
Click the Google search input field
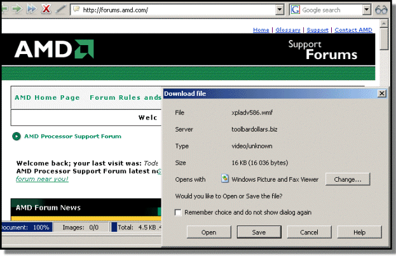331,10
